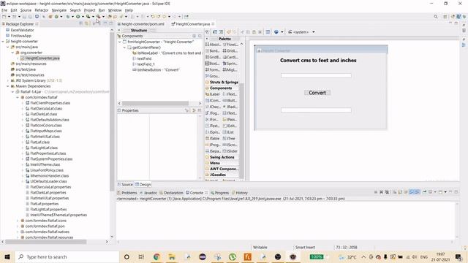The height and width of the screenshot is (263, 468).
Task: Click the Run button in the main toolbar
Action: pos(78,17)
